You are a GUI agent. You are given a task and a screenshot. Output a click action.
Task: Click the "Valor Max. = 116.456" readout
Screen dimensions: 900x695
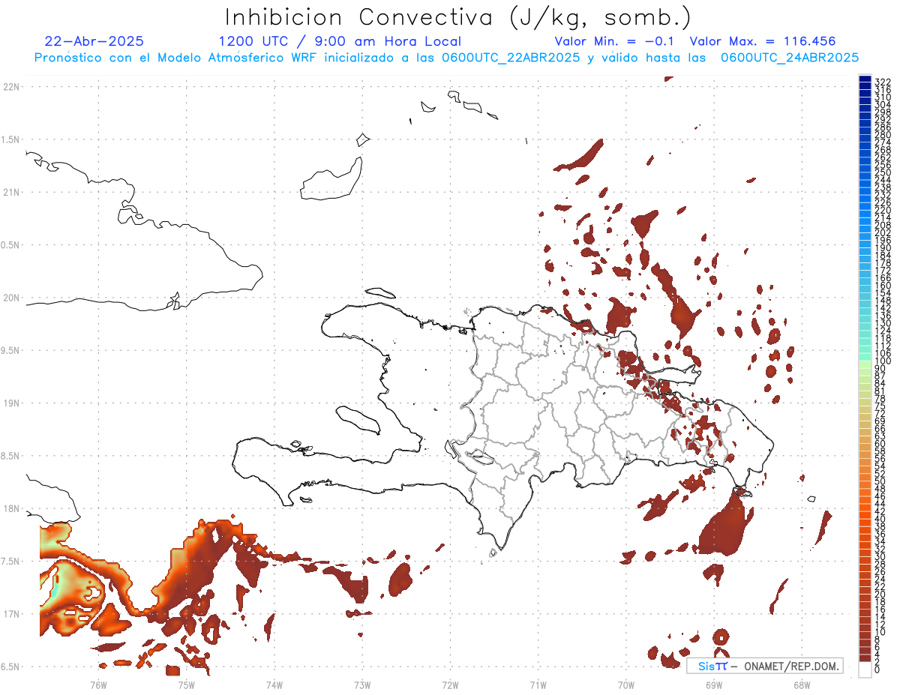pyautogui.click(x=763, y=41)
